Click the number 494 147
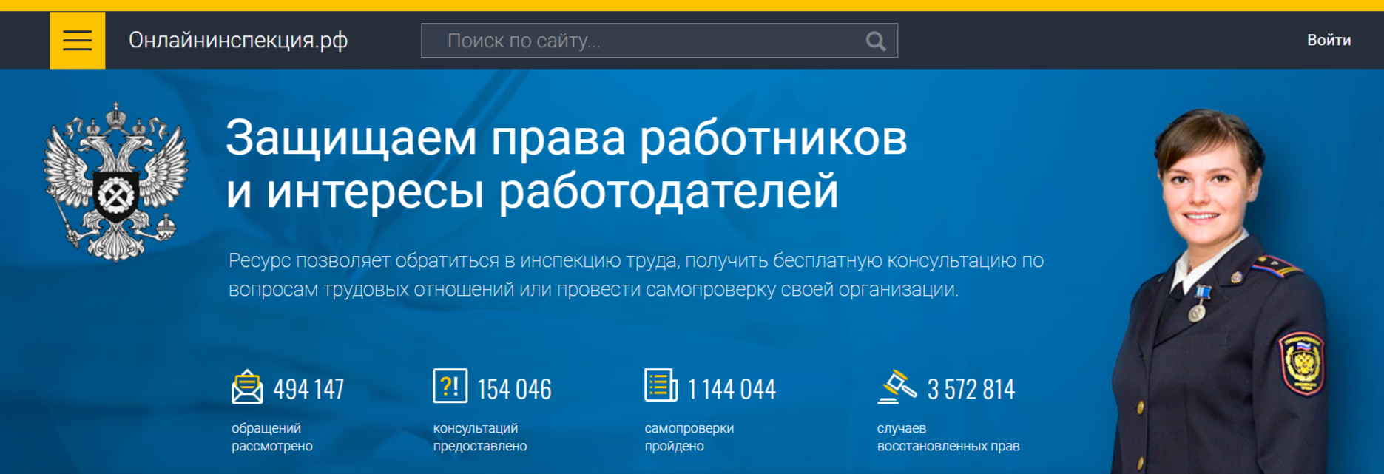 (308, 389)
